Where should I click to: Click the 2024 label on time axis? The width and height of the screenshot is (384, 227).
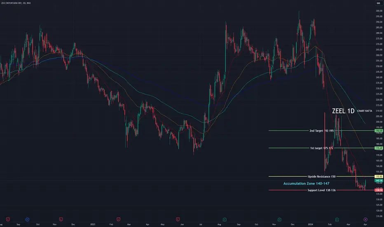[x=310, y=224]
